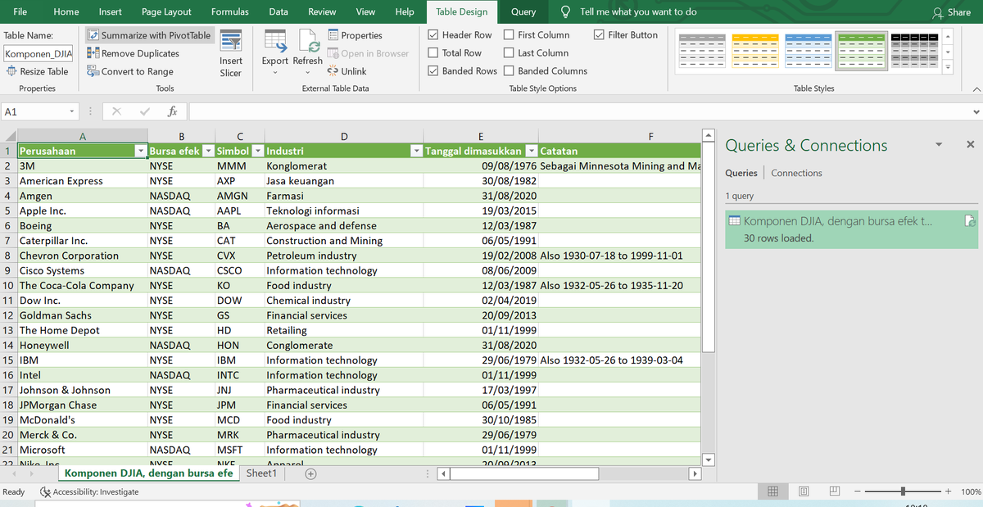Click Insert Slicer icon

coord(231,41)
